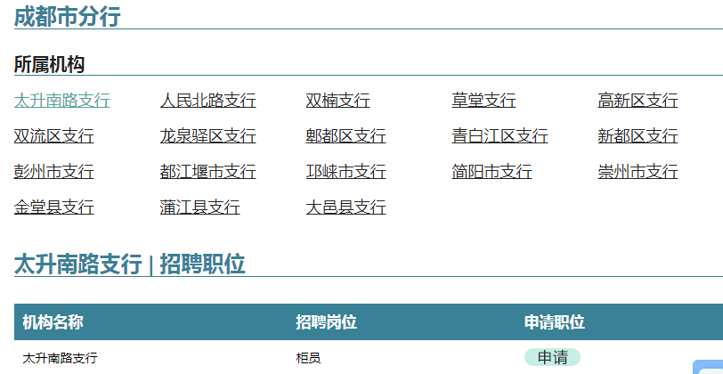Open 青白江区支行 branch listings
Image resolution: width=723 pixels, height=374 pixels.
click(500, 136)
